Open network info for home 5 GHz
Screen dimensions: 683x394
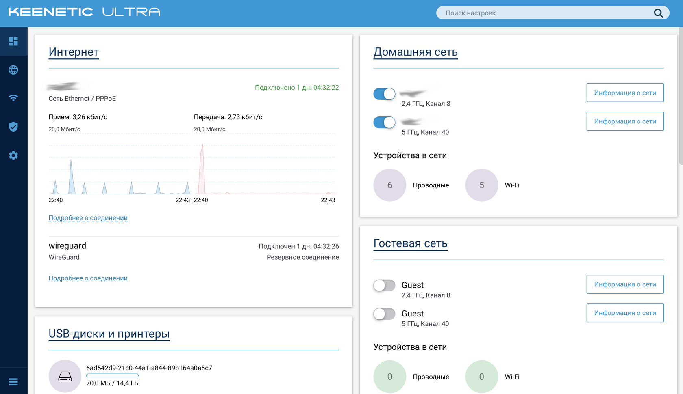pos(625,121)
